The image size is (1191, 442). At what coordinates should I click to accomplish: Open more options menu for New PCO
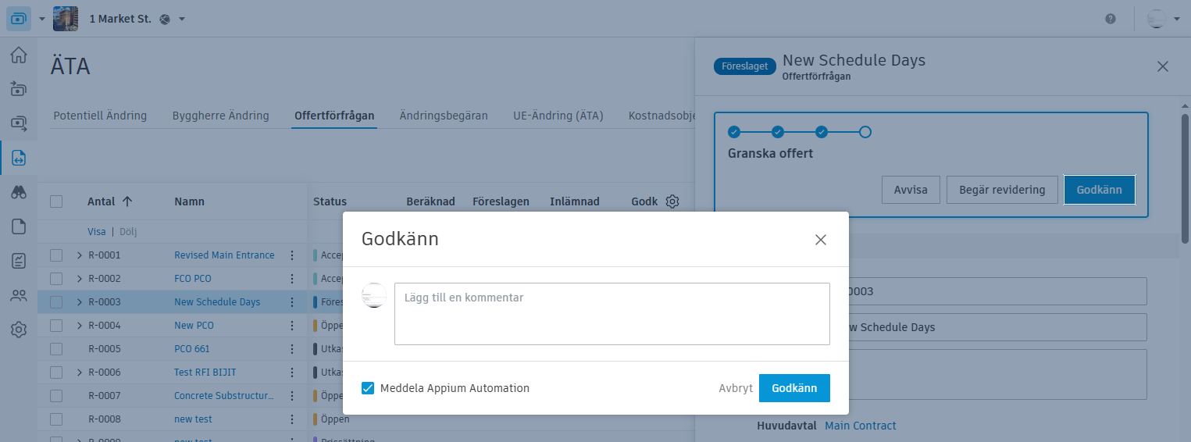[x=292, y=326]
